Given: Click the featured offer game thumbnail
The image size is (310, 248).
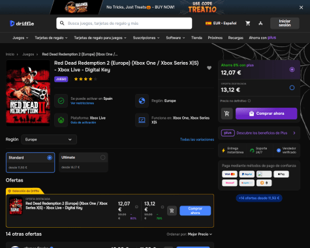Looking at the screenshot, I should (x=16, y=206).
